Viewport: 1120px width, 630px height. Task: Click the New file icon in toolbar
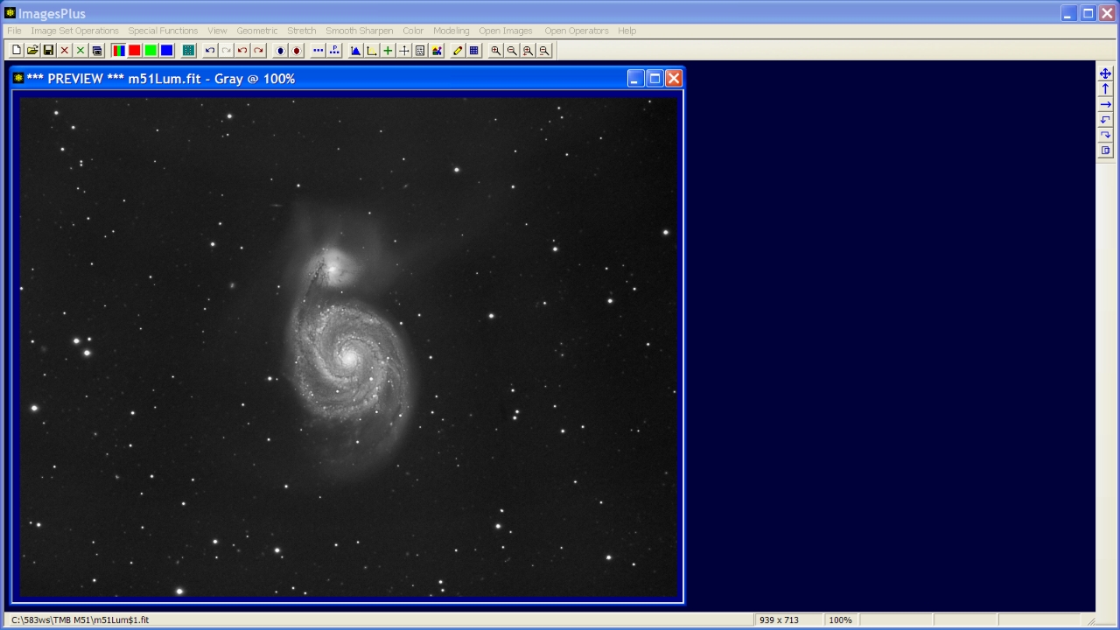pyautogui.click(x=17, y=51)
